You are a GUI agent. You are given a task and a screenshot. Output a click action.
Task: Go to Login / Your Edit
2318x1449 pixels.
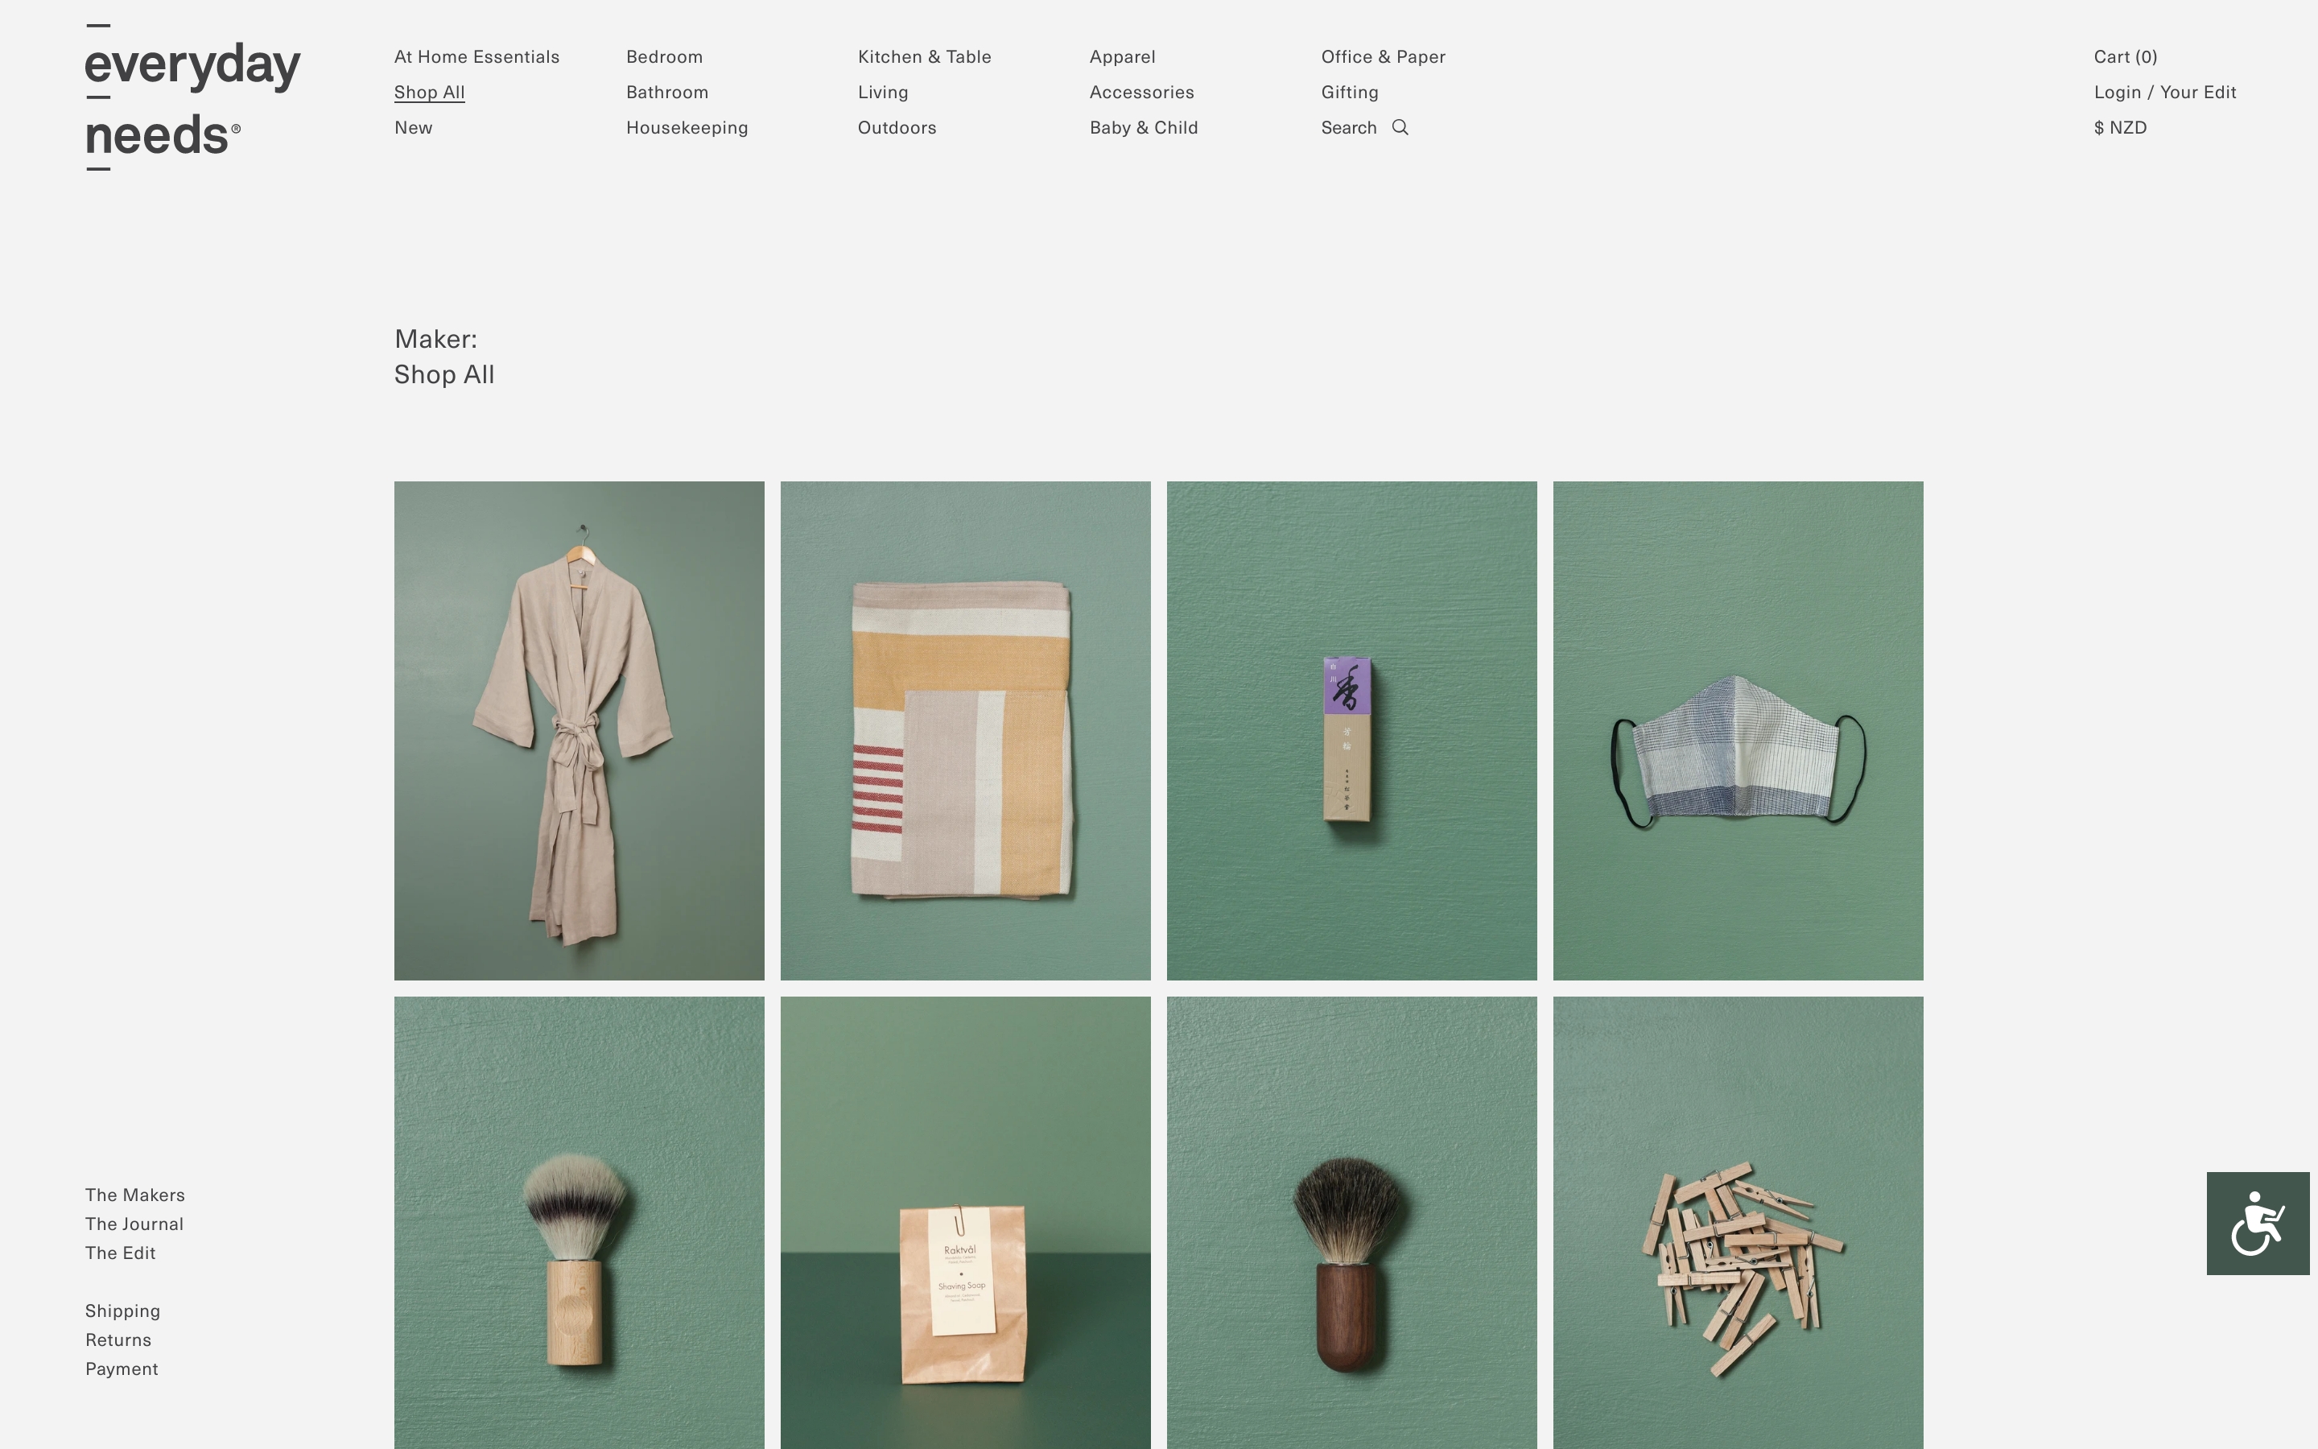[2163, 92]
